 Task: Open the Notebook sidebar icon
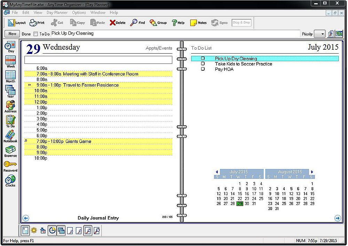click(x=10, y=136)
